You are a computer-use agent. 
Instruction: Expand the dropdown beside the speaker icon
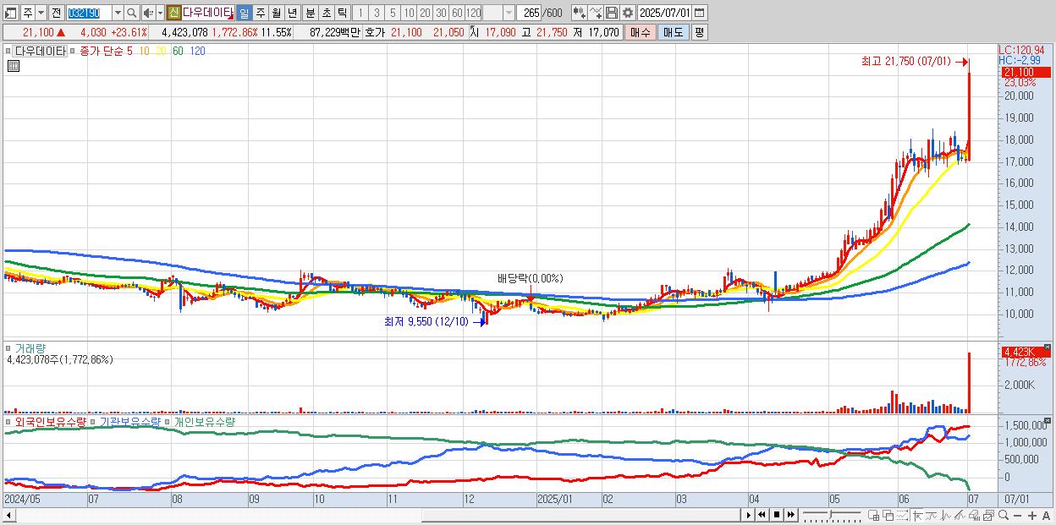click(x=160, y=13)
